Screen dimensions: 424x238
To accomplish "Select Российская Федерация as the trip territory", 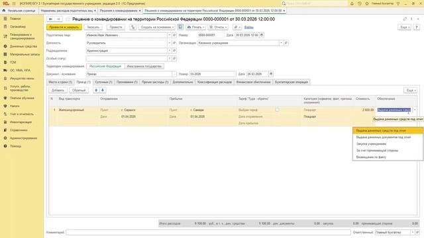I will (105, 66).
